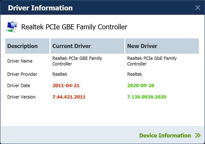Select the Realtek PCIe GBE Family Controller heading
205x144 pixels.
(74, 27)
